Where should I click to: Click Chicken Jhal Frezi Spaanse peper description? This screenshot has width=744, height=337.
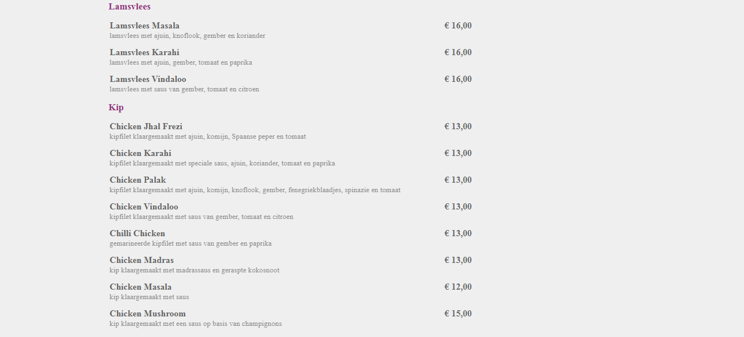point(207,136)
